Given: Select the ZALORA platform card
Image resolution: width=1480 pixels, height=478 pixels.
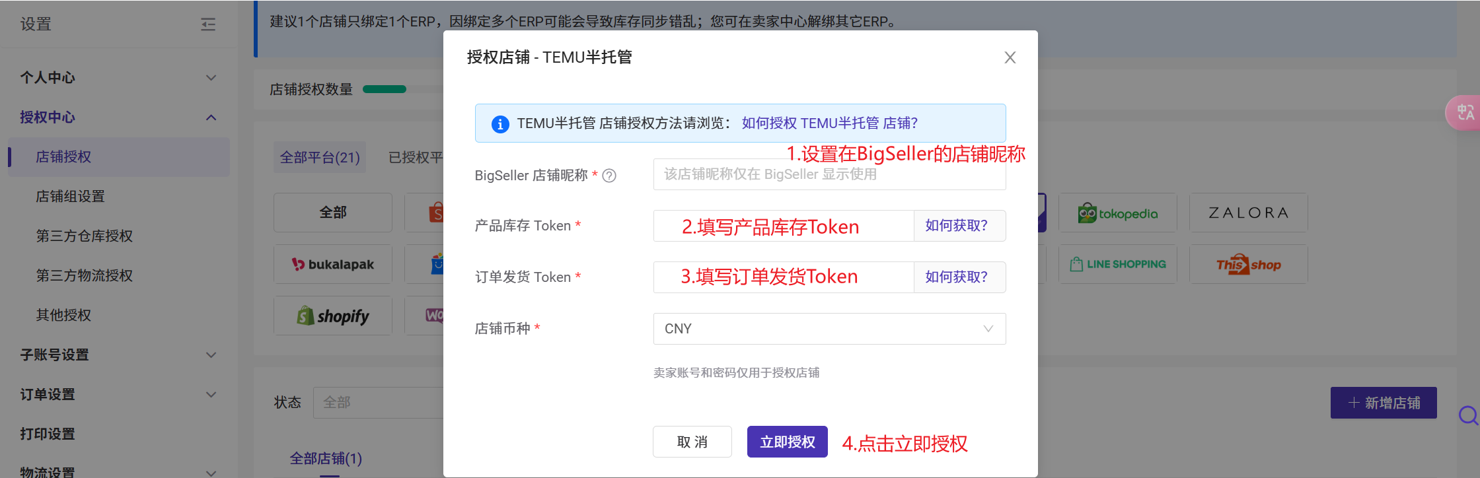Looking at the screenshot, I should [1248, 213].
